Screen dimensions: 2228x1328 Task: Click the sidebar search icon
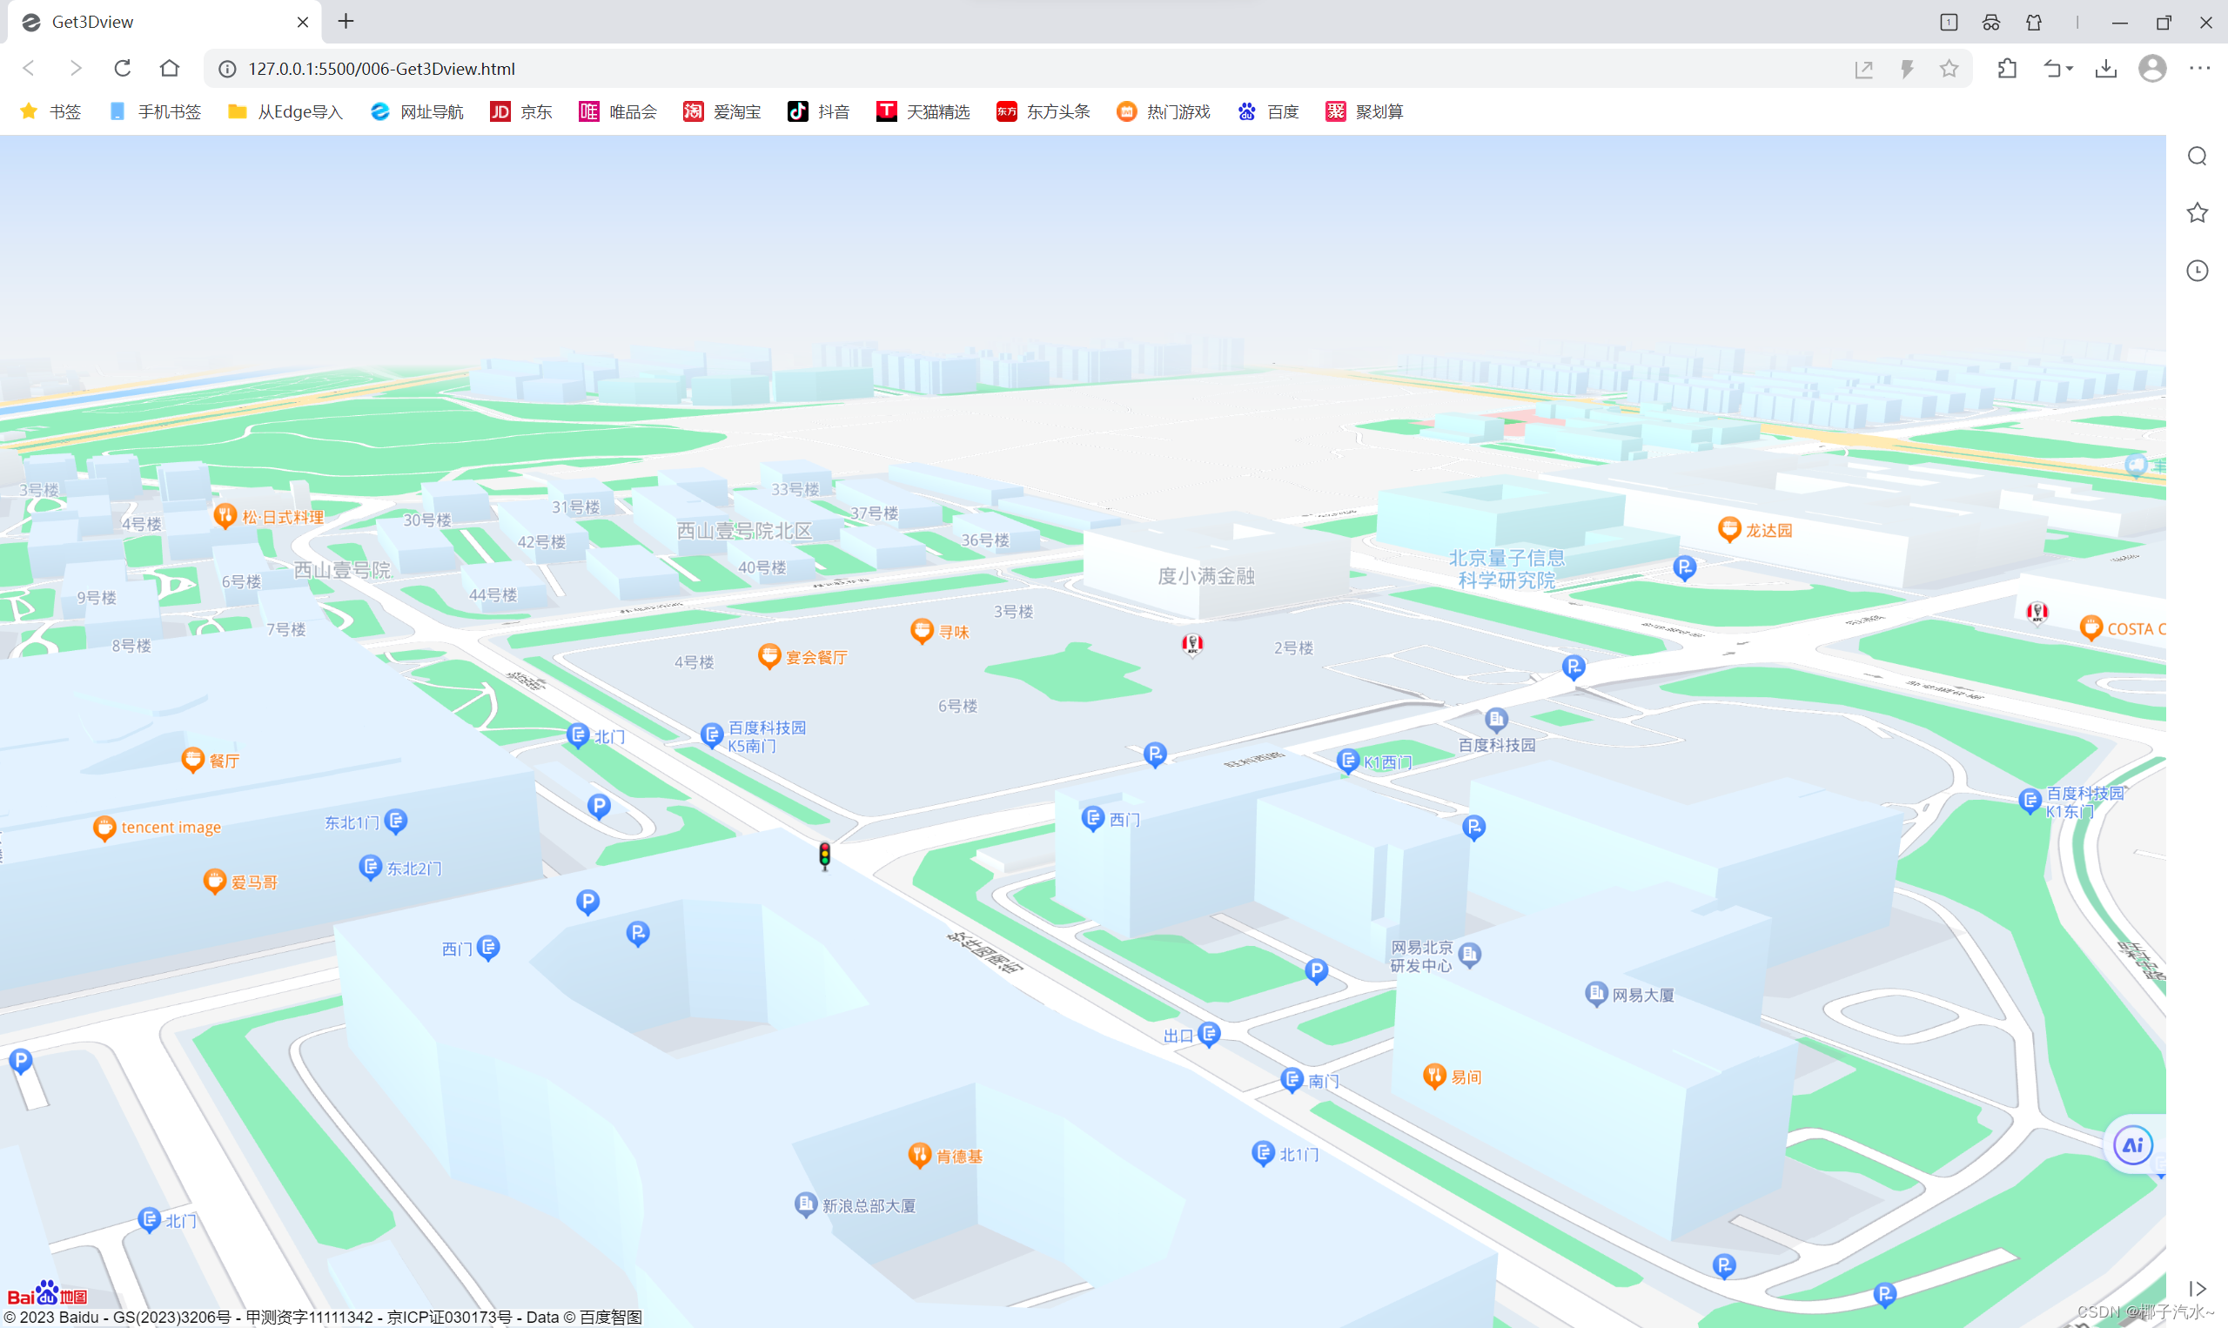(x=2197, y=157)
